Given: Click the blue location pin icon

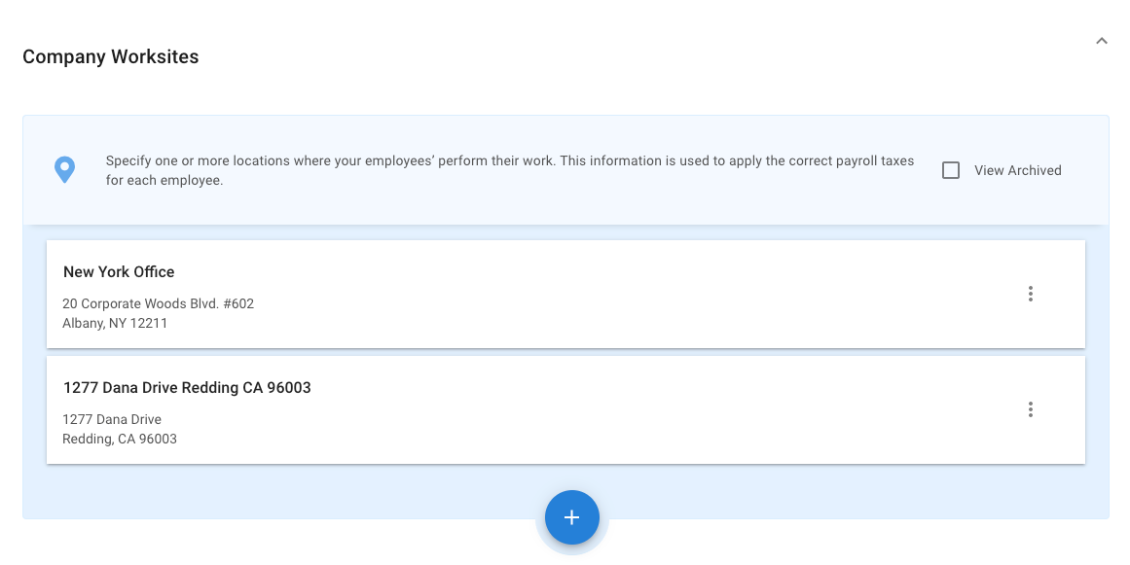Looking at the screenshot, I should point(65,170).
